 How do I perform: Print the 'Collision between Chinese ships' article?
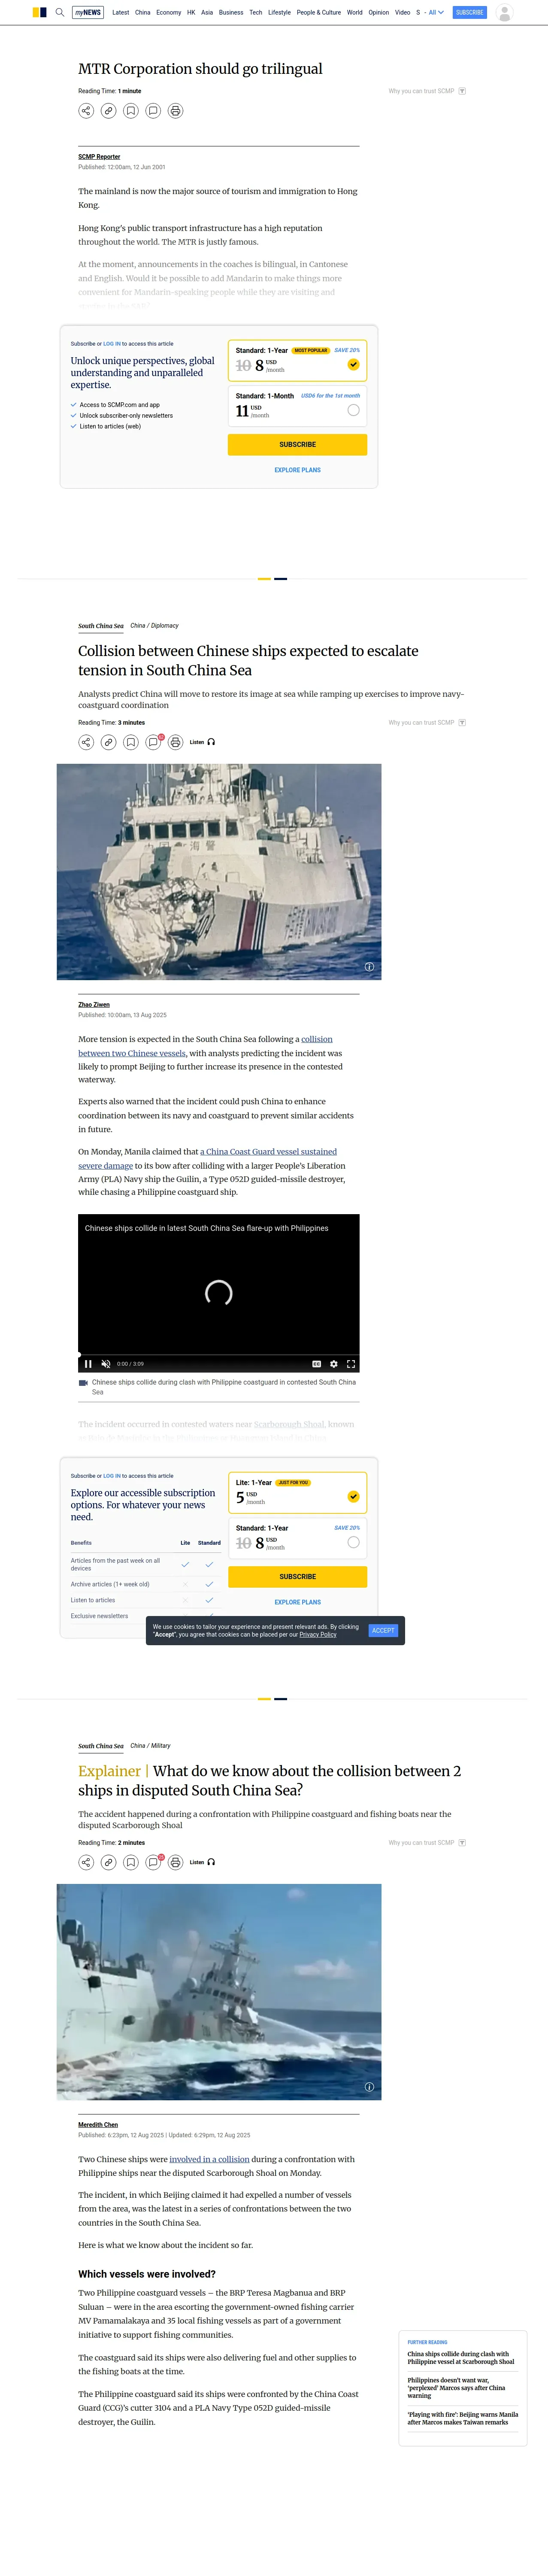[x=175, y=742]
